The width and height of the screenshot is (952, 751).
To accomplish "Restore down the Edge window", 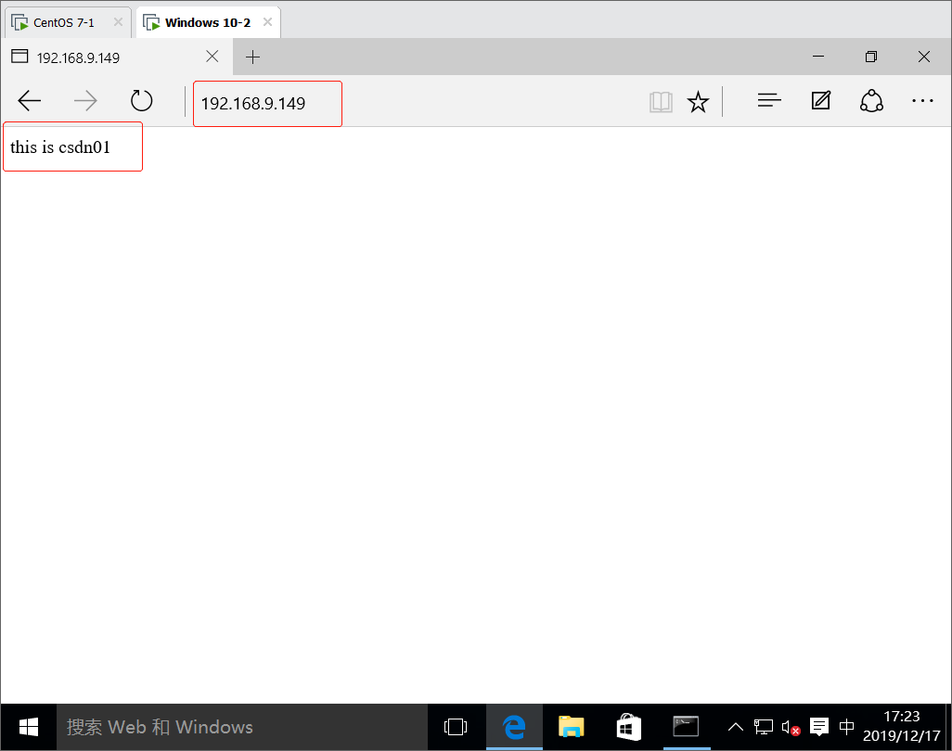I will coord(871,57).
